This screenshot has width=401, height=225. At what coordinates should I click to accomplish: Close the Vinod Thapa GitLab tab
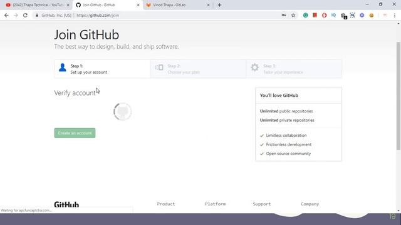[x=208, y=5]
